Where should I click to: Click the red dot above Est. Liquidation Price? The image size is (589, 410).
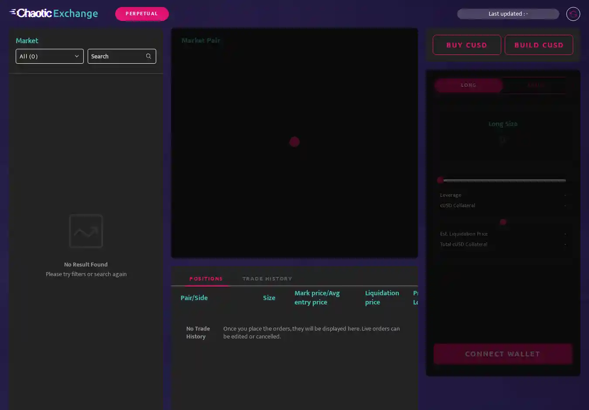click(x=503, y=222)
